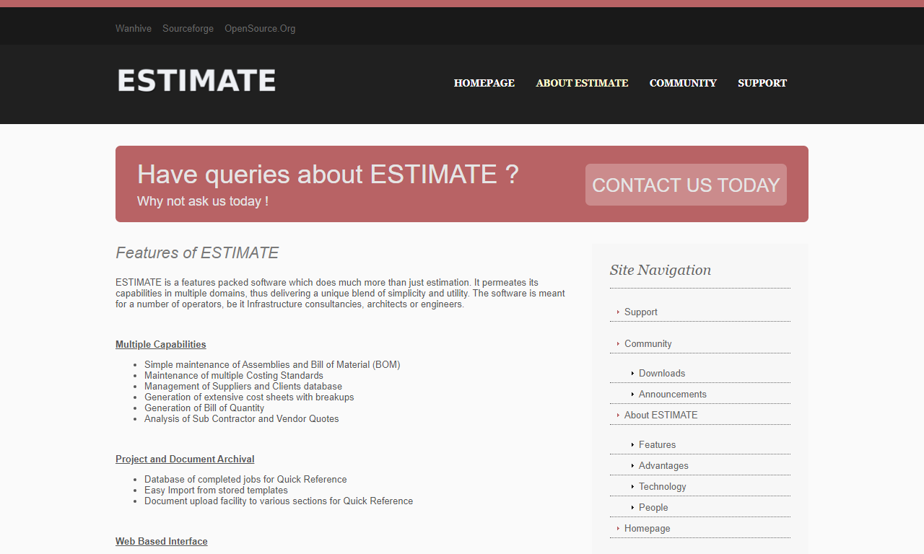Click the 'Why not ask us today !' banner text
This screenshot has height=554, width=924.
(203, 201)
